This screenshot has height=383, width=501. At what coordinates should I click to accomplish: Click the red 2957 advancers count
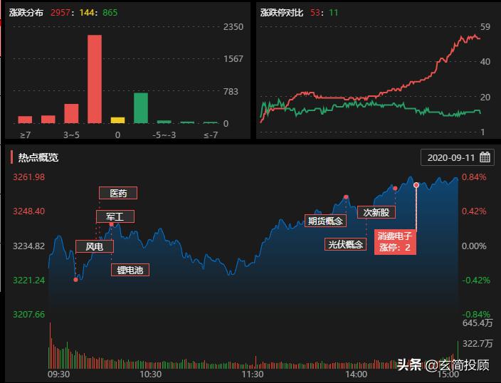[x=60, y=13]
